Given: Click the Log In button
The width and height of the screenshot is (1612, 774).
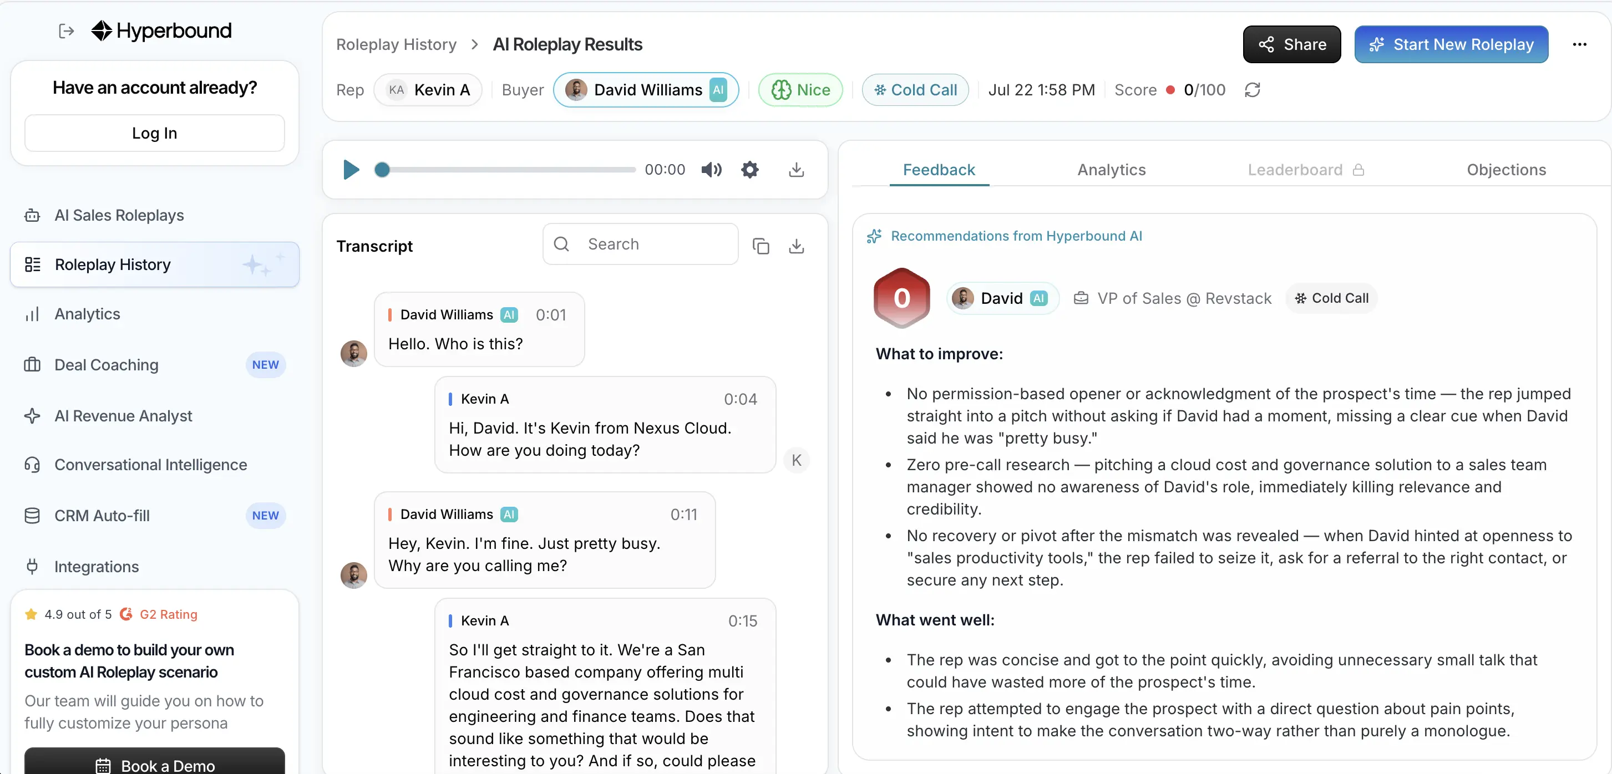Looking at the screenshot, I should tap(155, 133).
